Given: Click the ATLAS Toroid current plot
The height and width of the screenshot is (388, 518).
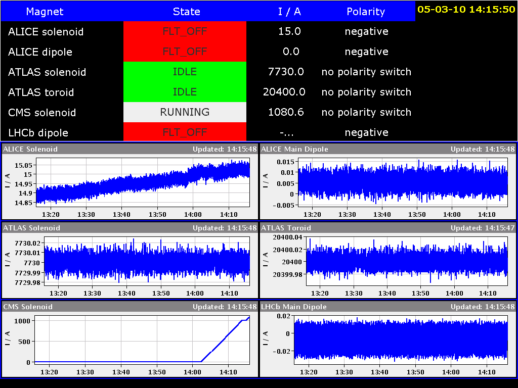Looking at the screenshot, I should coord(407,261).
